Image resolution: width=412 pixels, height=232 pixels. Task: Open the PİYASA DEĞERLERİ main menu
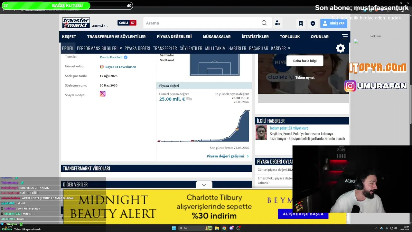[x=174, y=37]
